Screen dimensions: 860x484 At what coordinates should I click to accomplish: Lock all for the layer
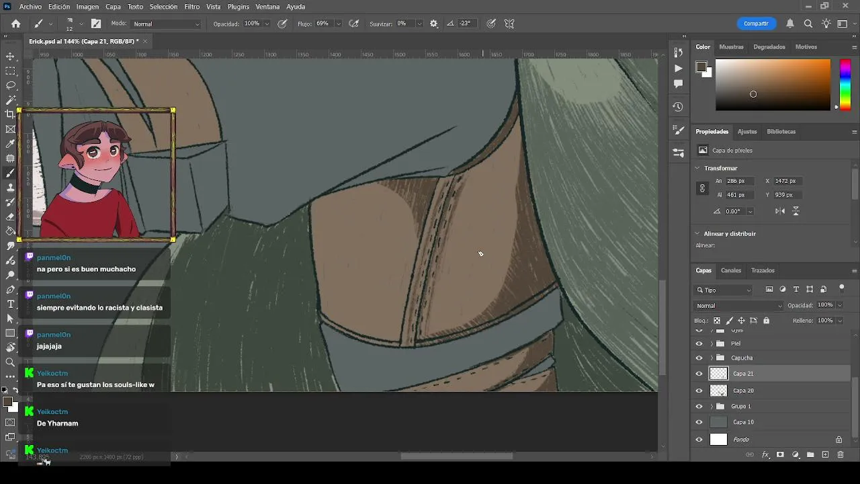[767, 321]
